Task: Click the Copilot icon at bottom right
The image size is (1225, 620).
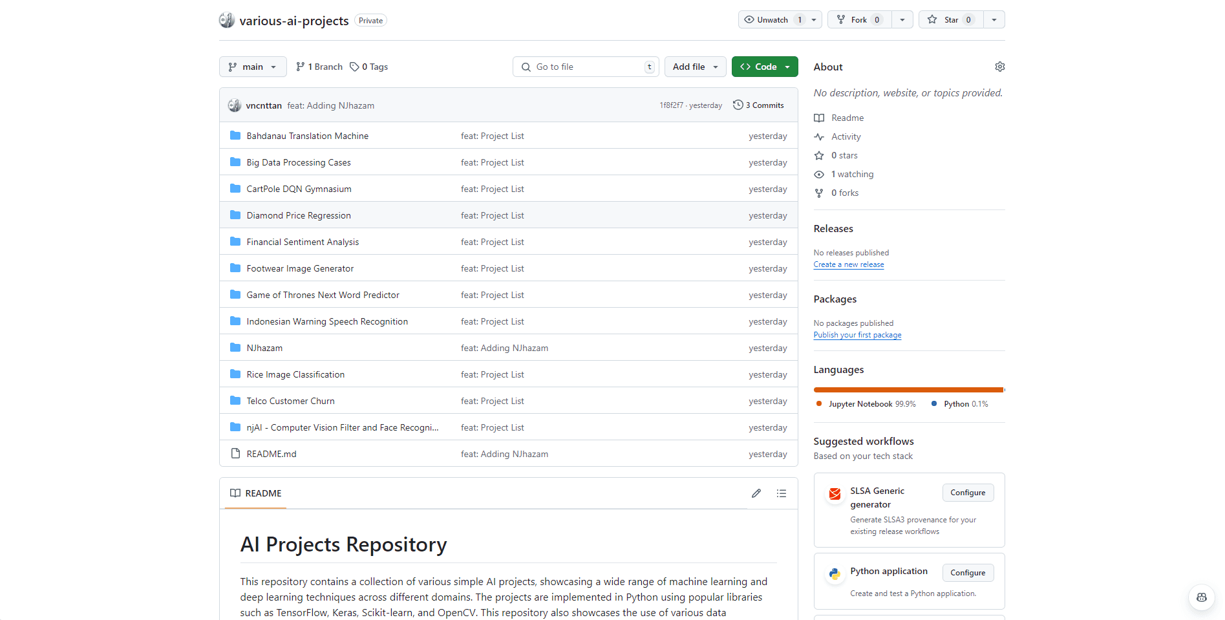Action: point(1201,597)
